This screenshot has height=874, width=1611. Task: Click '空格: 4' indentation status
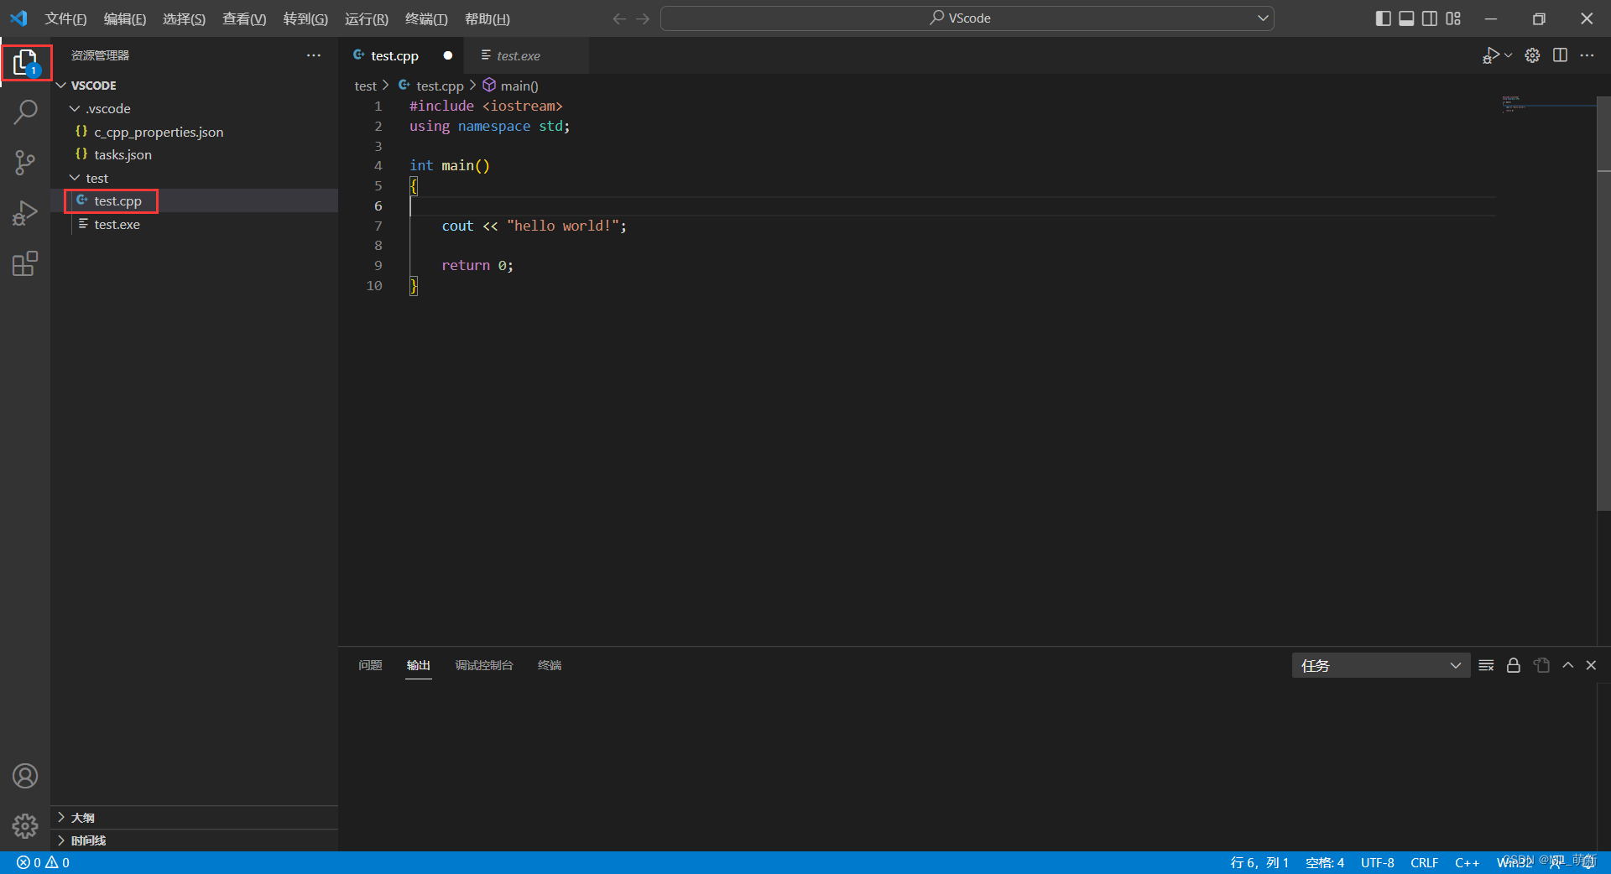coord(1325,863)
